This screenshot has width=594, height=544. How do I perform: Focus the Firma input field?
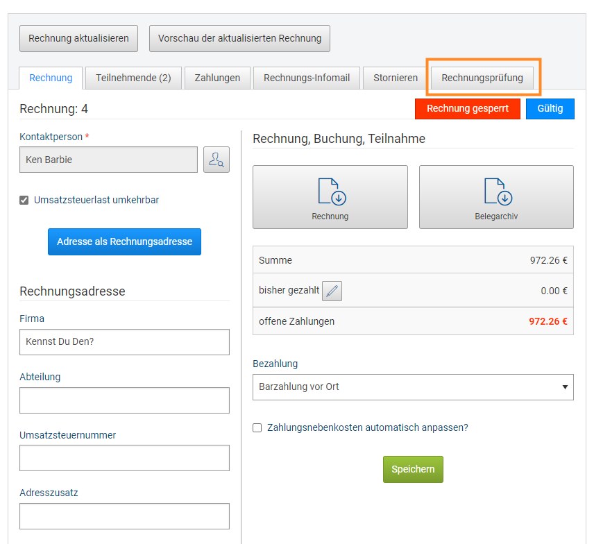[124, 342]
